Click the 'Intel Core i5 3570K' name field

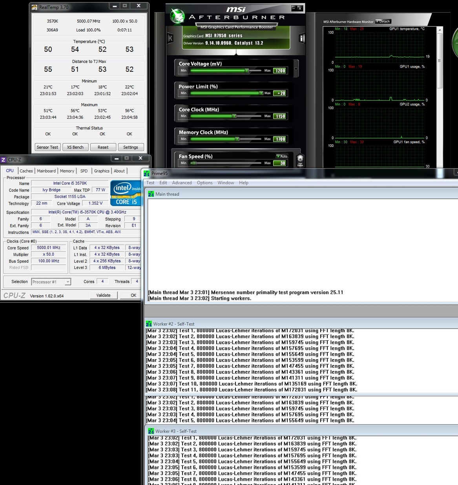(70, 183)
